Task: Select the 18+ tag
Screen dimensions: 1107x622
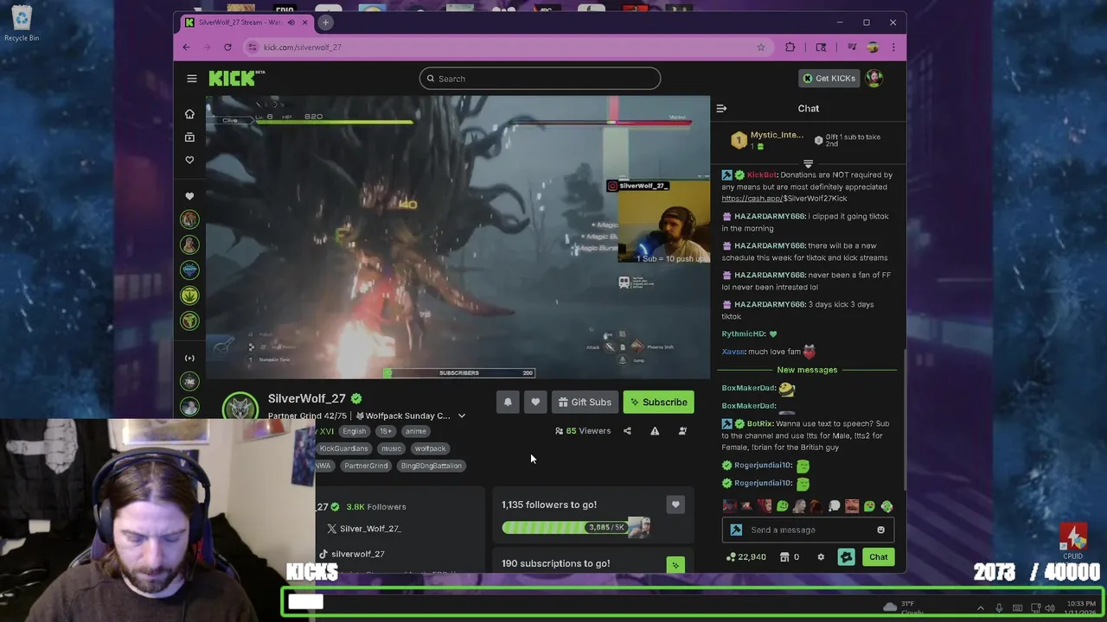Action: [x=386, y=431]
